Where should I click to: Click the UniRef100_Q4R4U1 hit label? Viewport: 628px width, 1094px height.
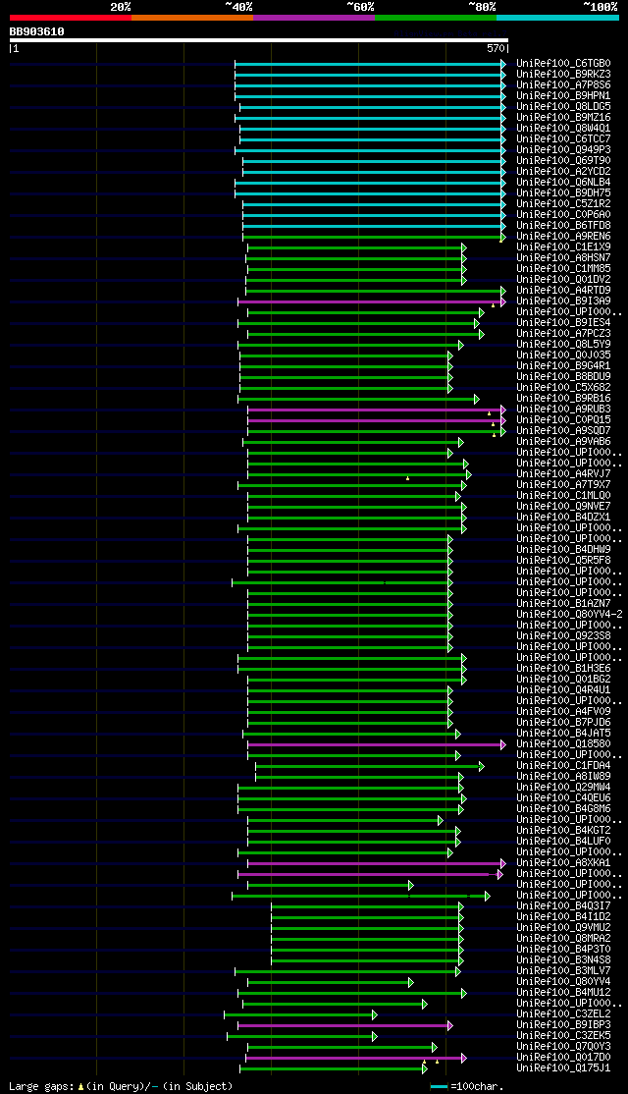point(564,690)
